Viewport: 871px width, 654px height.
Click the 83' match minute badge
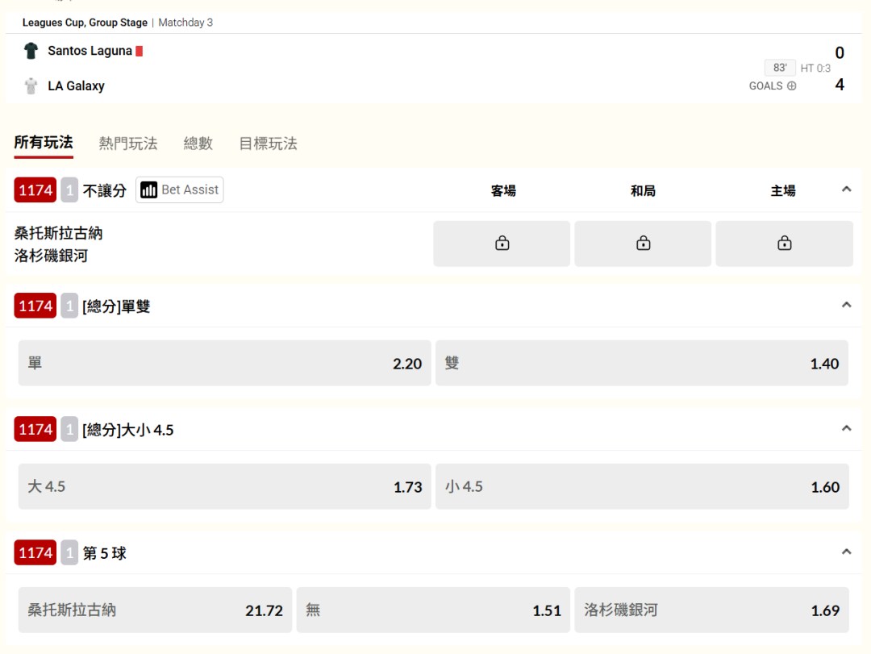pyautogui.click(x=780, y=68)
